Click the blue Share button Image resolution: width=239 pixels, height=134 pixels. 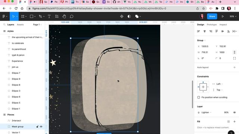pyautogui.click(x=212, y=16)
